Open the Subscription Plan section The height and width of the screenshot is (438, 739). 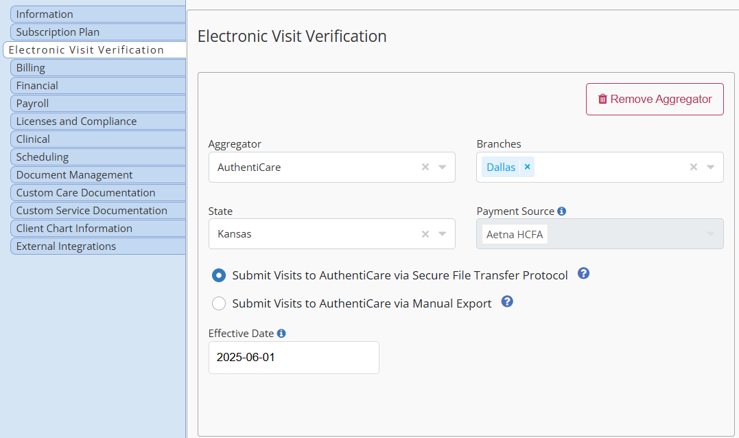[97, 32]
